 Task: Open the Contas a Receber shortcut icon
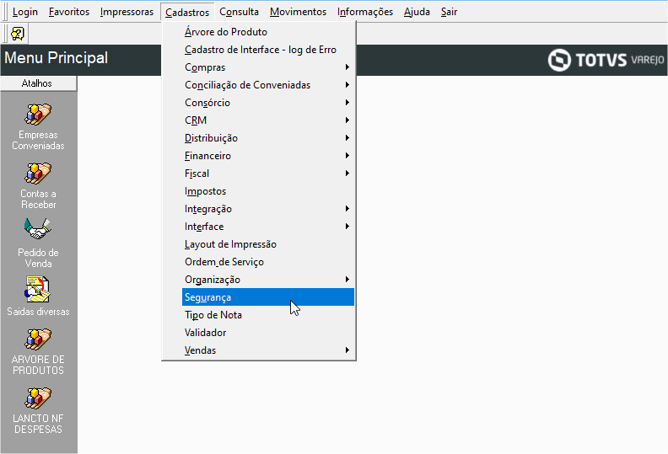click(38, 174)
